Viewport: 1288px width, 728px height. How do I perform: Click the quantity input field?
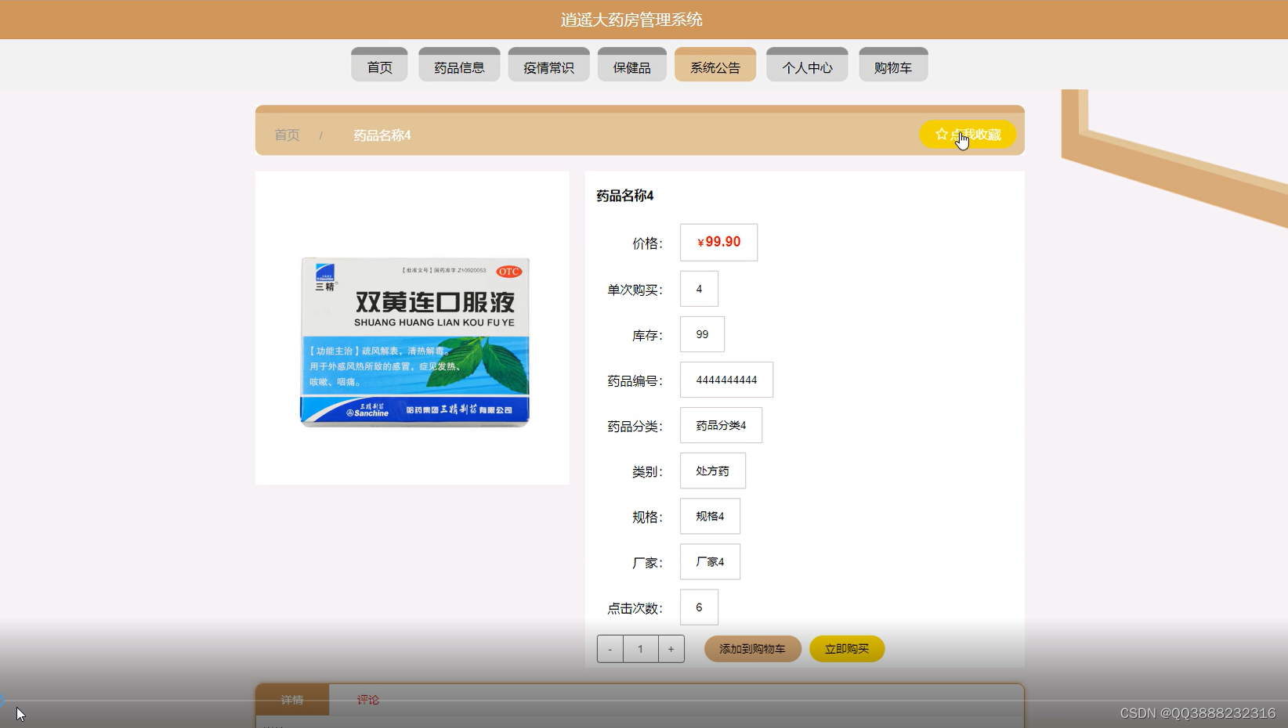pos(640,649)
